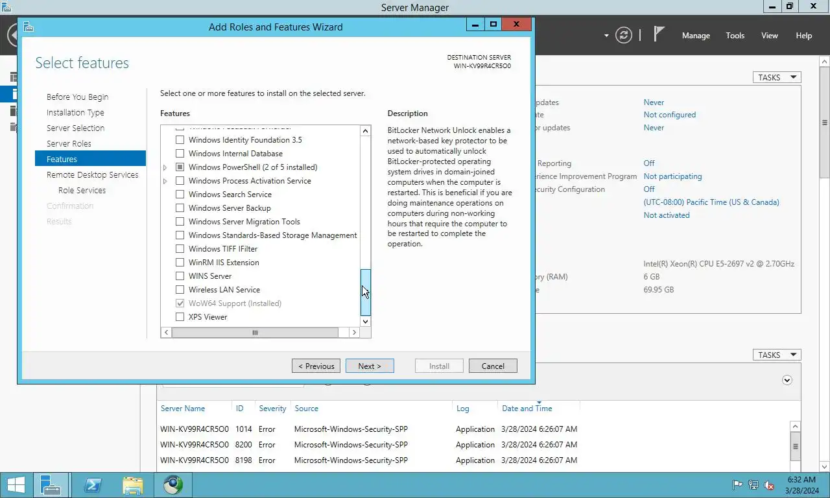Click the Not activated link

pyautogui.click(x=667, y=215)
